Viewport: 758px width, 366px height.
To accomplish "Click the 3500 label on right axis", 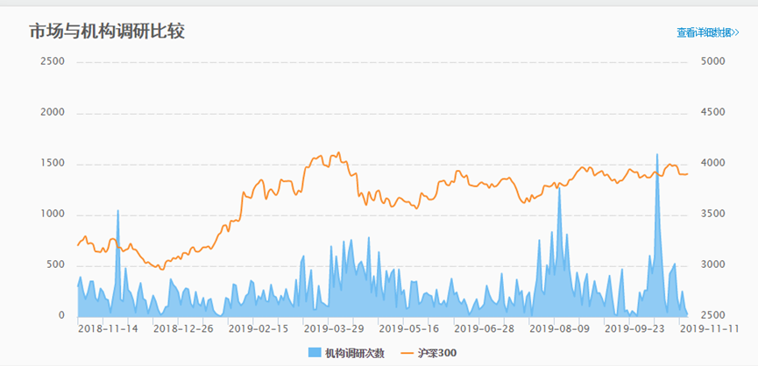I will [713, 215].
